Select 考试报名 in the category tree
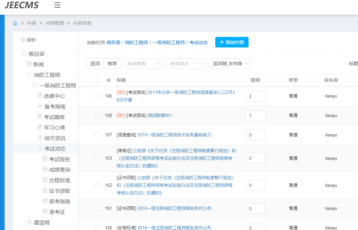Viewport: 358px width, 230px height. (60, 159)
